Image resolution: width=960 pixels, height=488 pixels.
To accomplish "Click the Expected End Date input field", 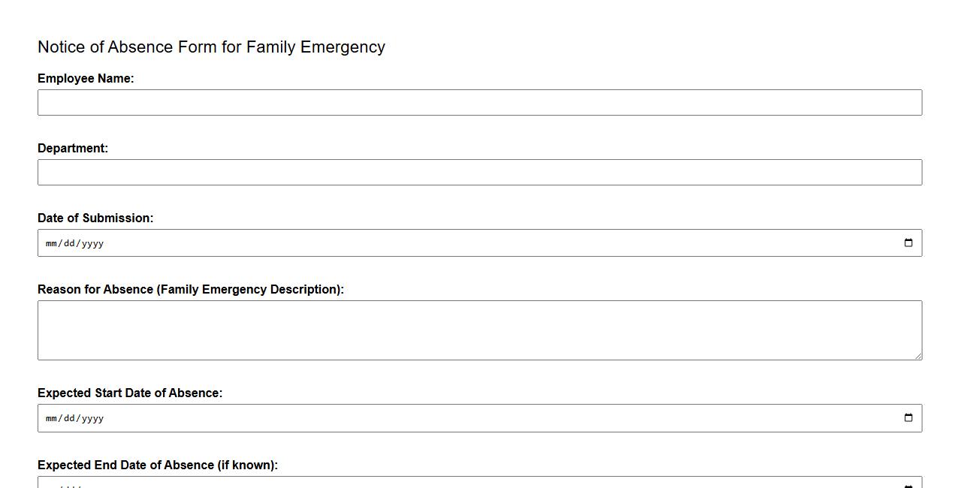I will (451, 483).
